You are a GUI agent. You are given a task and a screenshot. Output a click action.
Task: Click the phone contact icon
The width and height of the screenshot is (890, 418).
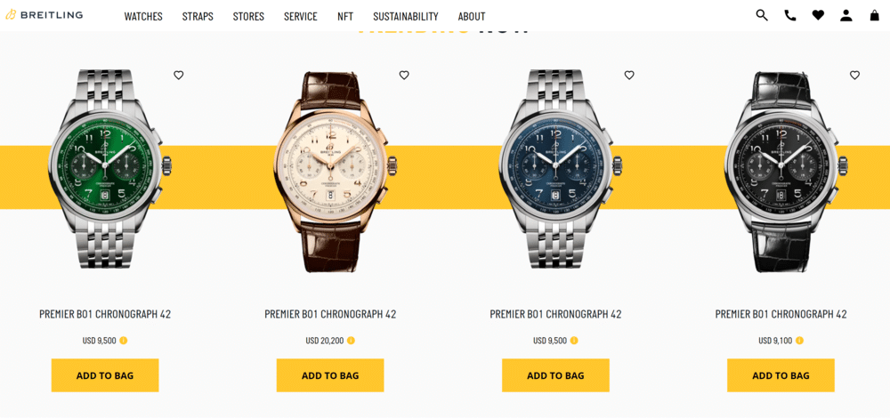790,15
